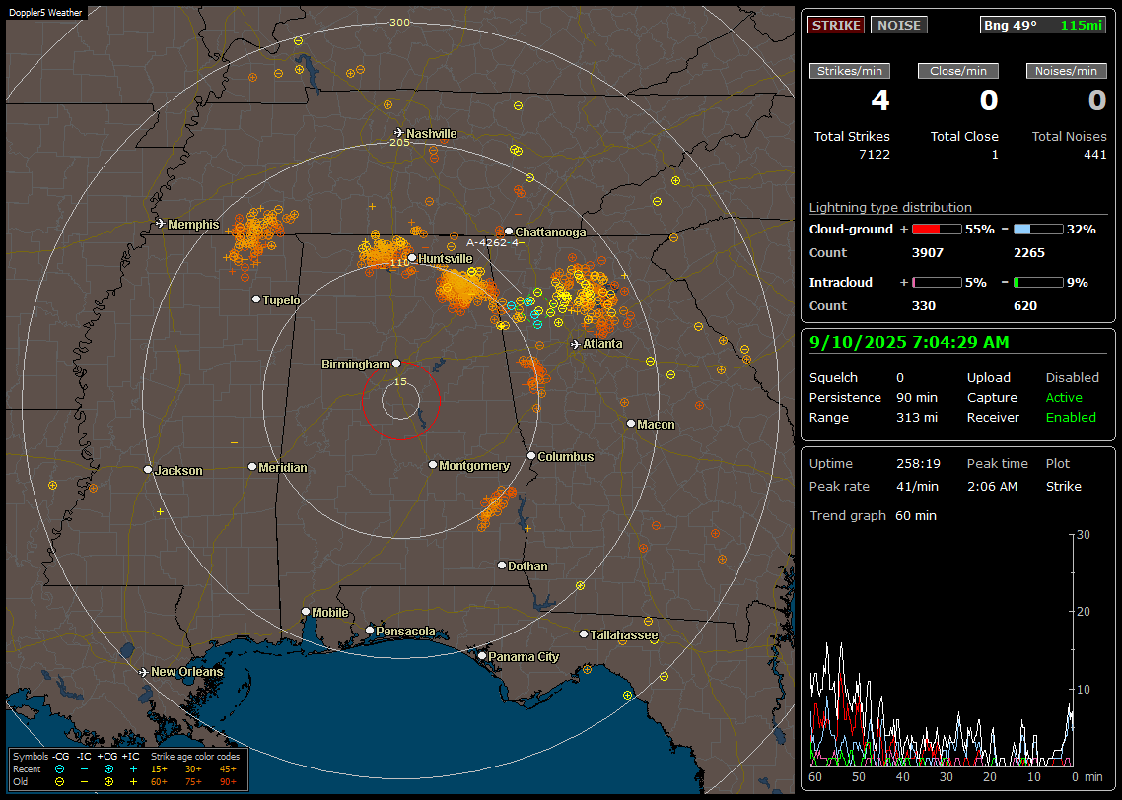Image resolution: width=1122 pixels, height=800 pixels.
Task: Click the Old +CG symbol in legend
Action: 108,782
